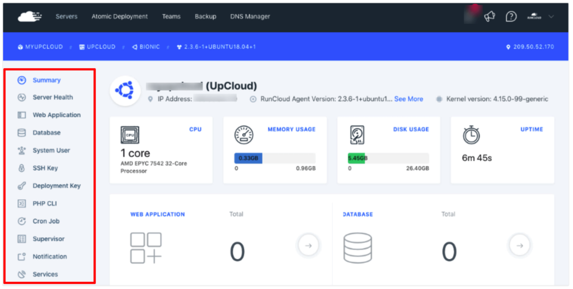Click the server IP 209.50.52.170
The height and width of the screenshot is (289, 573).
533,47
